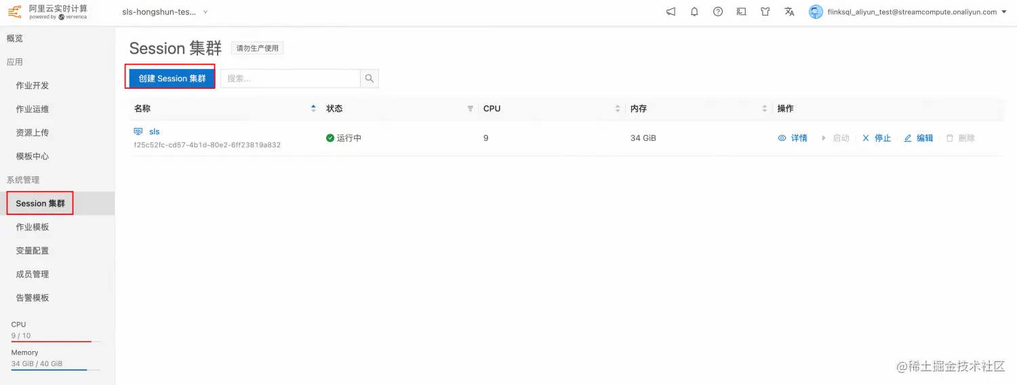Image resolution: width=1017 pixels, height=385 pixels.
Task: Click the sls cluster monitor icon
Action: tap(138, 131)
